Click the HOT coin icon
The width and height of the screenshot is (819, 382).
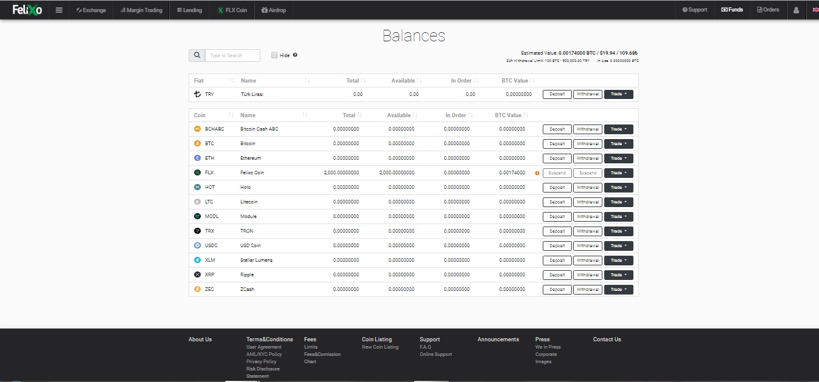(x=197, y=187)
